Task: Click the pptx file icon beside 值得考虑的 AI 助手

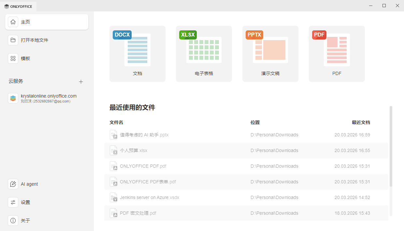Action: pyautogui.click(x=113, y=134)
